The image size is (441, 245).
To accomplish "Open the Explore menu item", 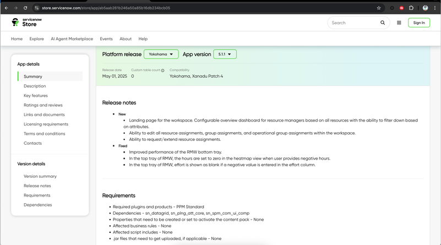I will [36, 39].
